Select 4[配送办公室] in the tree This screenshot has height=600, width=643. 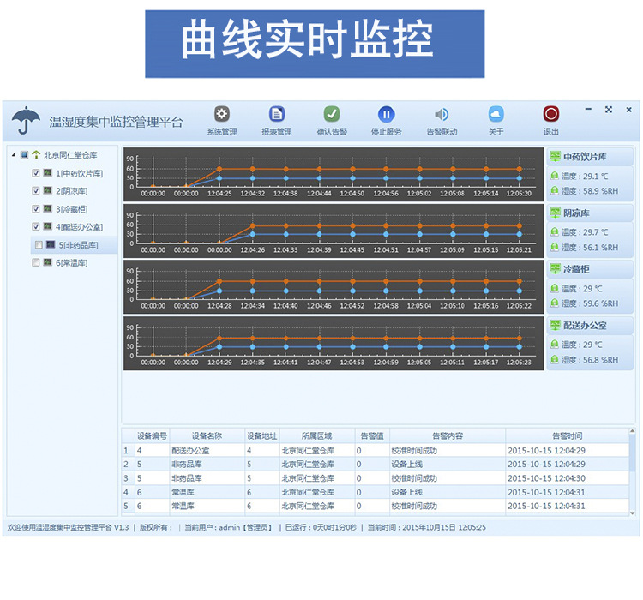79,227
